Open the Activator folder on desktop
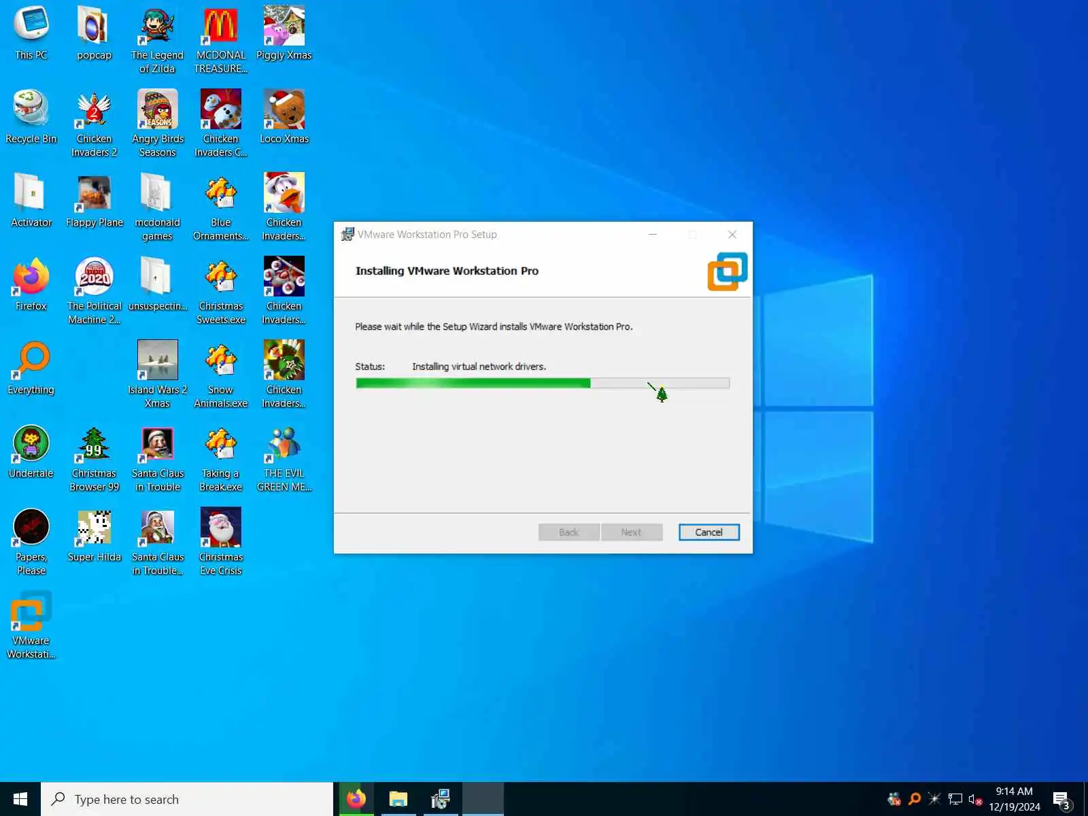The height and width of the screenshot is (816, 1088). point(31,201)
